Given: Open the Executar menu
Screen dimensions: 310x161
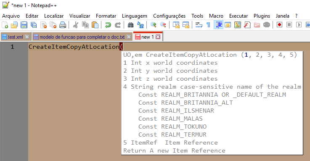Looking at the screenshot, I should tap(238, 16).
